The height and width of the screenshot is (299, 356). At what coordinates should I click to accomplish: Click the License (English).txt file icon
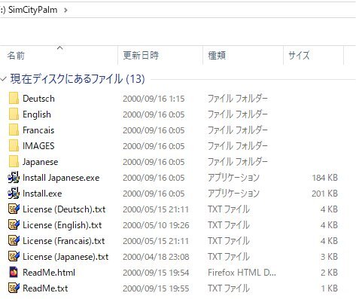tap(14, 225)
